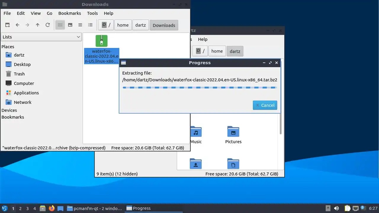Viewport: 379px width, 213px height.
Task: Open Public folder in background window
Action: (x=196, y=164)
